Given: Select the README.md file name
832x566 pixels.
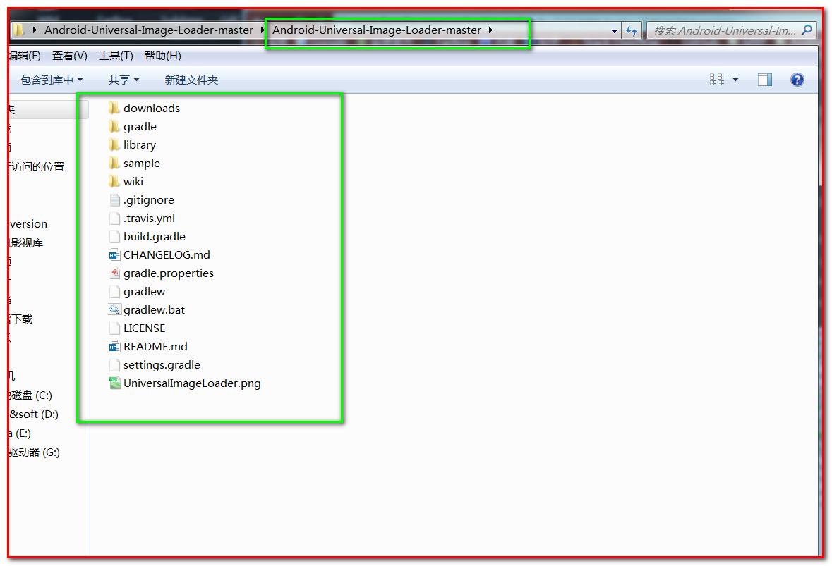Looking at the screenshot, I should click(x=155, y=347).
